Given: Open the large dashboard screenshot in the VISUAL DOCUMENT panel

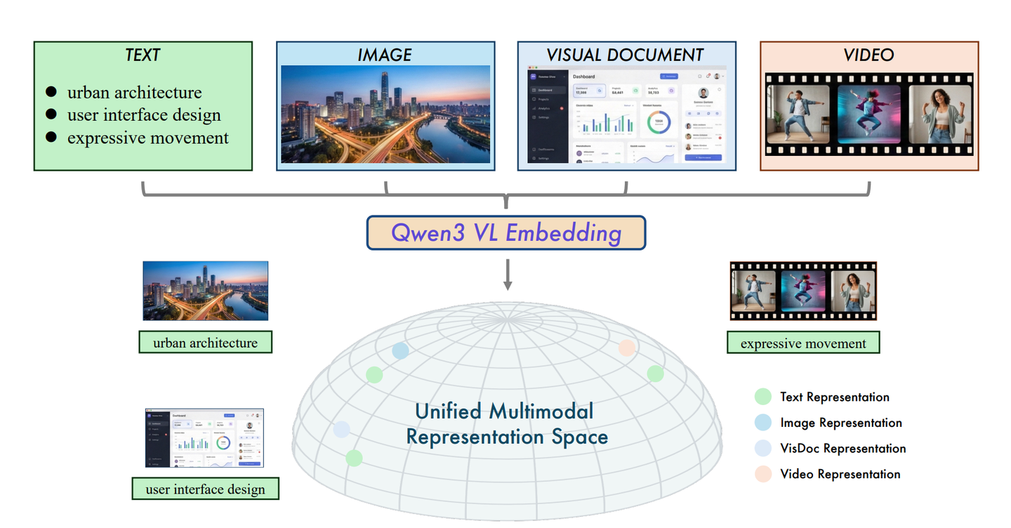Looking at the screenshot, I should [x=628, y=116].
